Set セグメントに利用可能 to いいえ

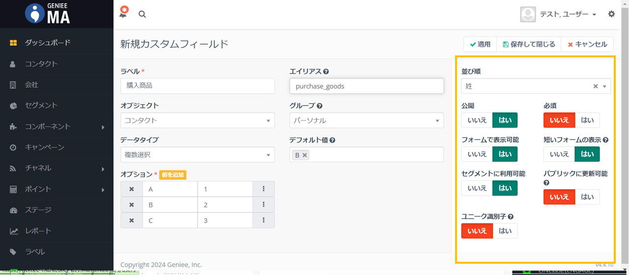tap(477, 188)
